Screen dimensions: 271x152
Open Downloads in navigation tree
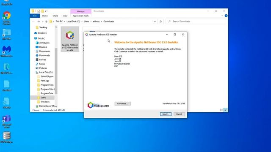[44, 55]
